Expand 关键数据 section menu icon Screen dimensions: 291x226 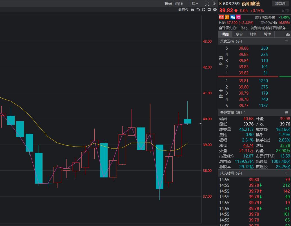click(287, 112)
